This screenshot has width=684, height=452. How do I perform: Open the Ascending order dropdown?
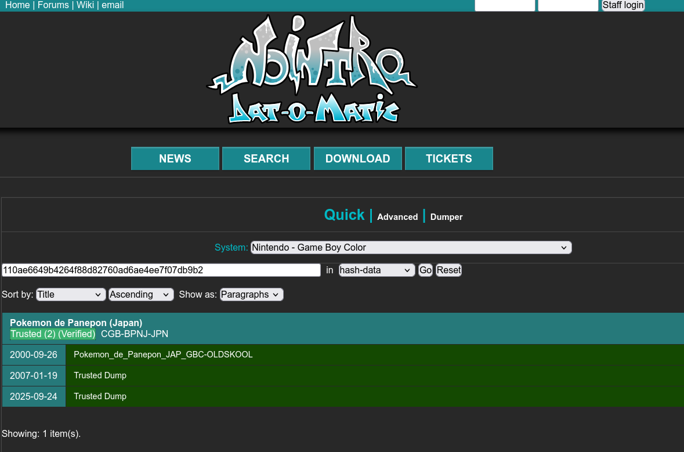[x=141, y=295]
